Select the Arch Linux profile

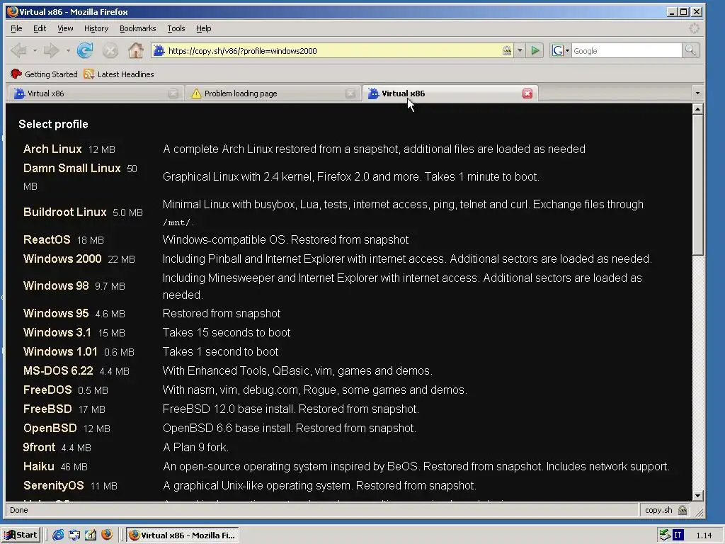coord(52,149)
